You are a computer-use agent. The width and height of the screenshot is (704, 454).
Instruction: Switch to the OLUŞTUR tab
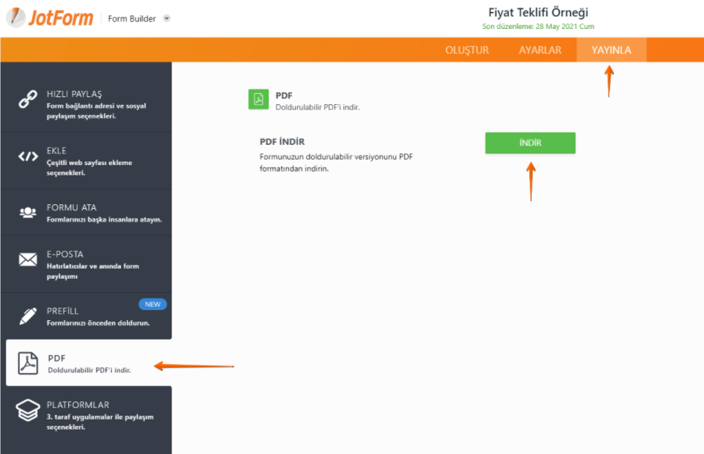pyautogui.click(x=467, y=50)
